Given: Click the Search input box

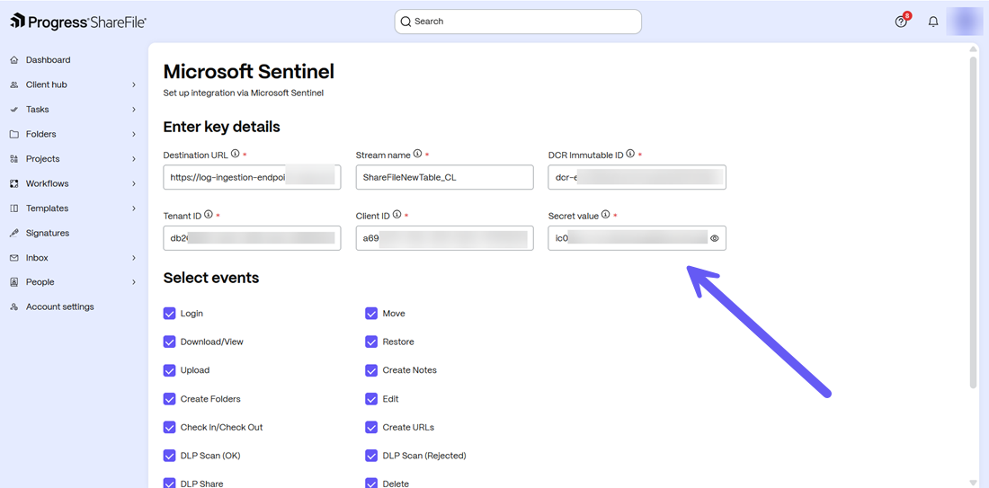Looking at the screenshot, I should [518, 22].
